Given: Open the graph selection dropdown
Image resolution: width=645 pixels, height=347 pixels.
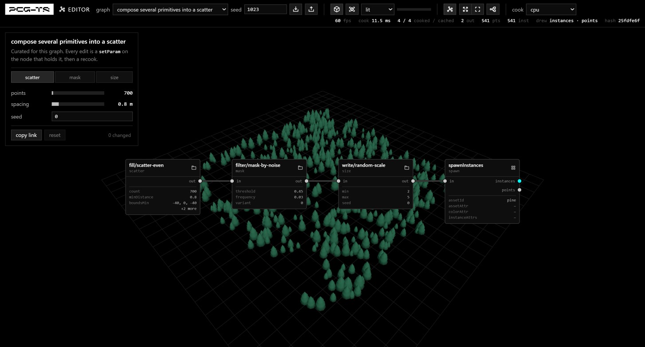Looking at the screenshot, I should [170, 9].
